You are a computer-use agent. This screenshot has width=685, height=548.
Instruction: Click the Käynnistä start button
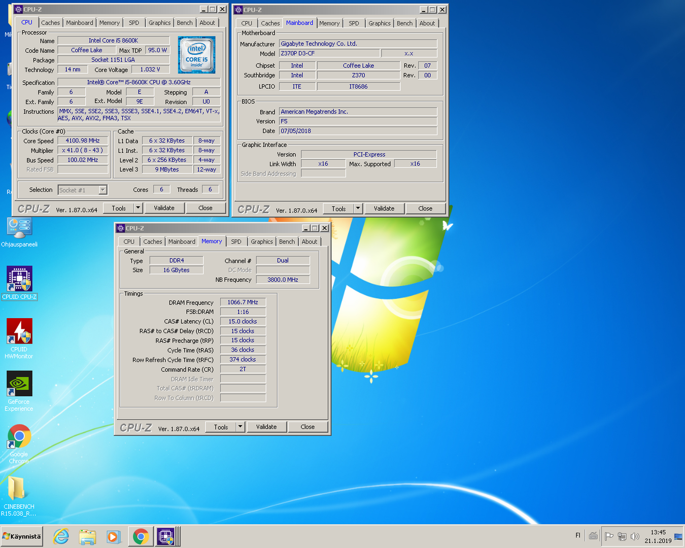[22, 536]
